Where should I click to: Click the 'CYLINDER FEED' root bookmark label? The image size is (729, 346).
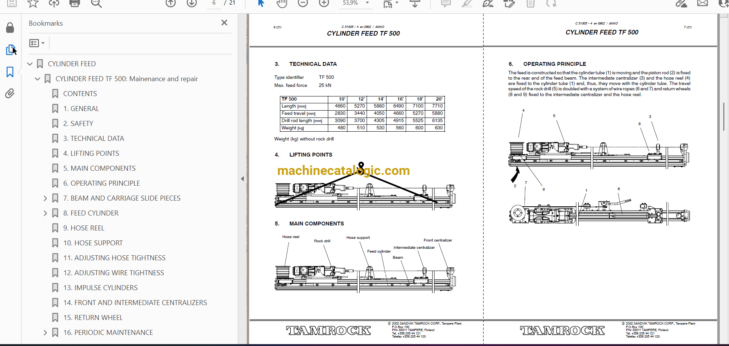tap(72, 64)
